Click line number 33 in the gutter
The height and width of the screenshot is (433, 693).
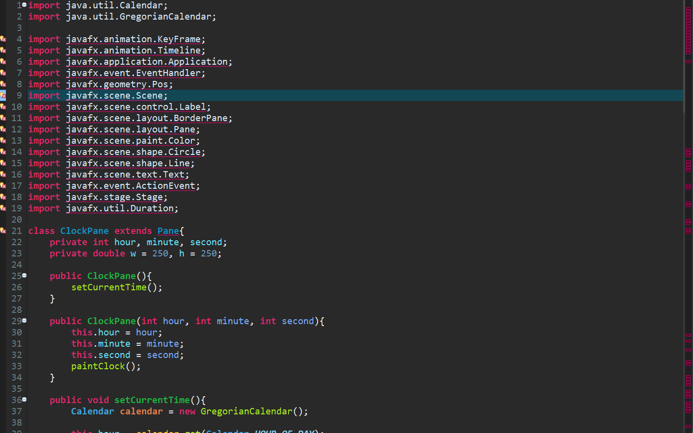click(17, 366)
